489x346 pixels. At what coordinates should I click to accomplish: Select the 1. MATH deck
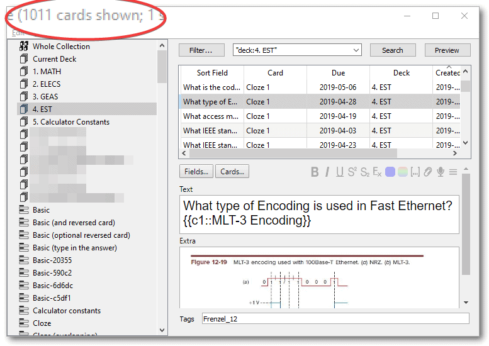click(x=47, y=71)
